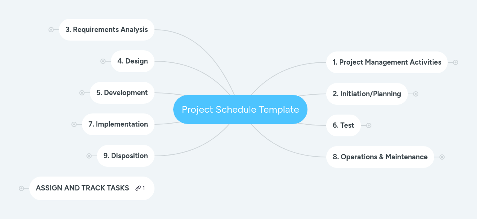477x219 pixels.
Task: Expand 8. Operations & Maintenance circle
Action: pos(442,157)
